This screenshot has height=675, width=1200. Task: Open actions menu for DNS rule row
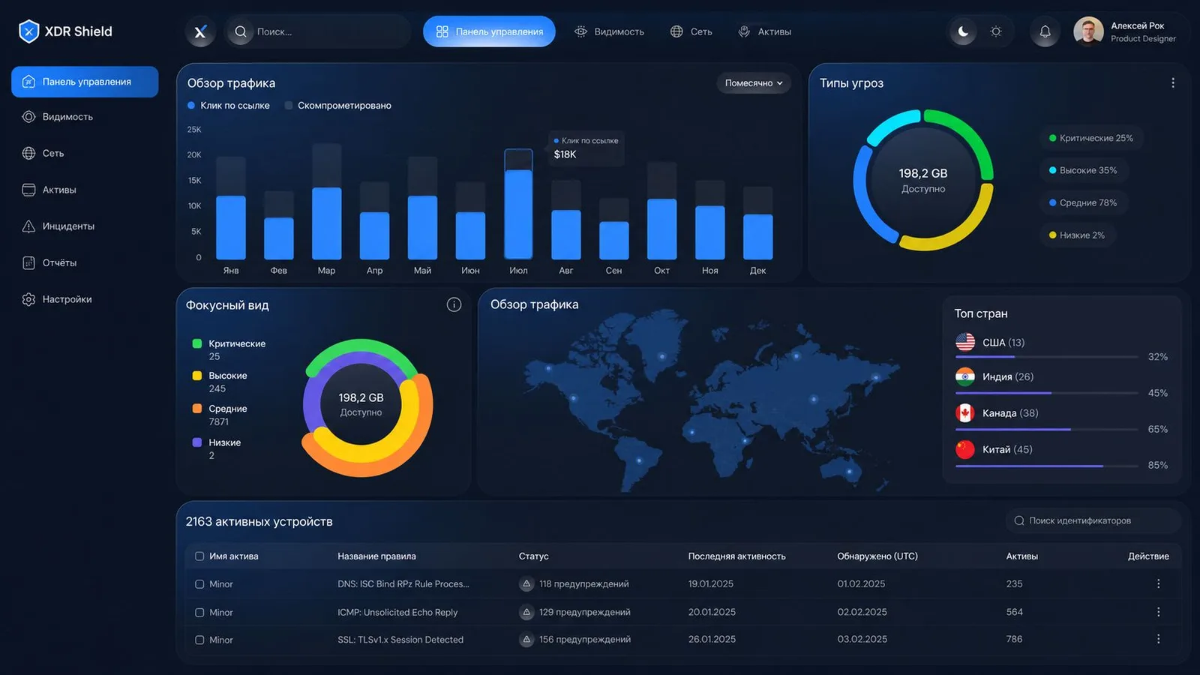pos(1158,583)
